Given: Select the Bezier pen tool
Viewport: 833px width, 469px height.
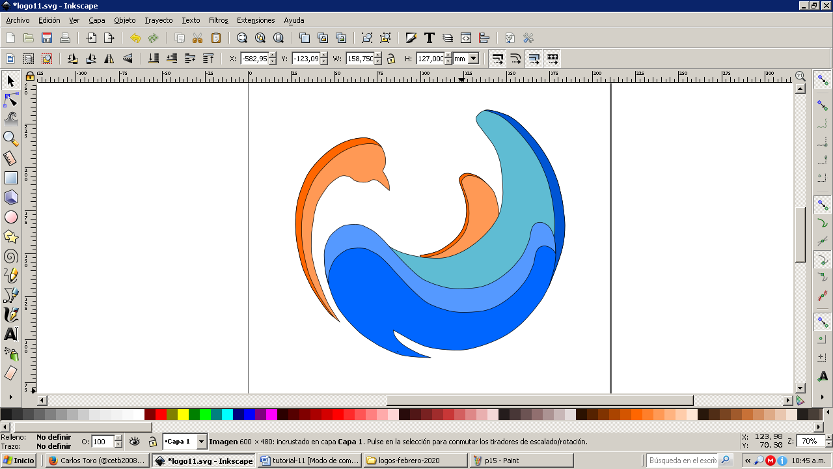Looking at the screenshot, I should pyautogui.click(x=10, y=295).
